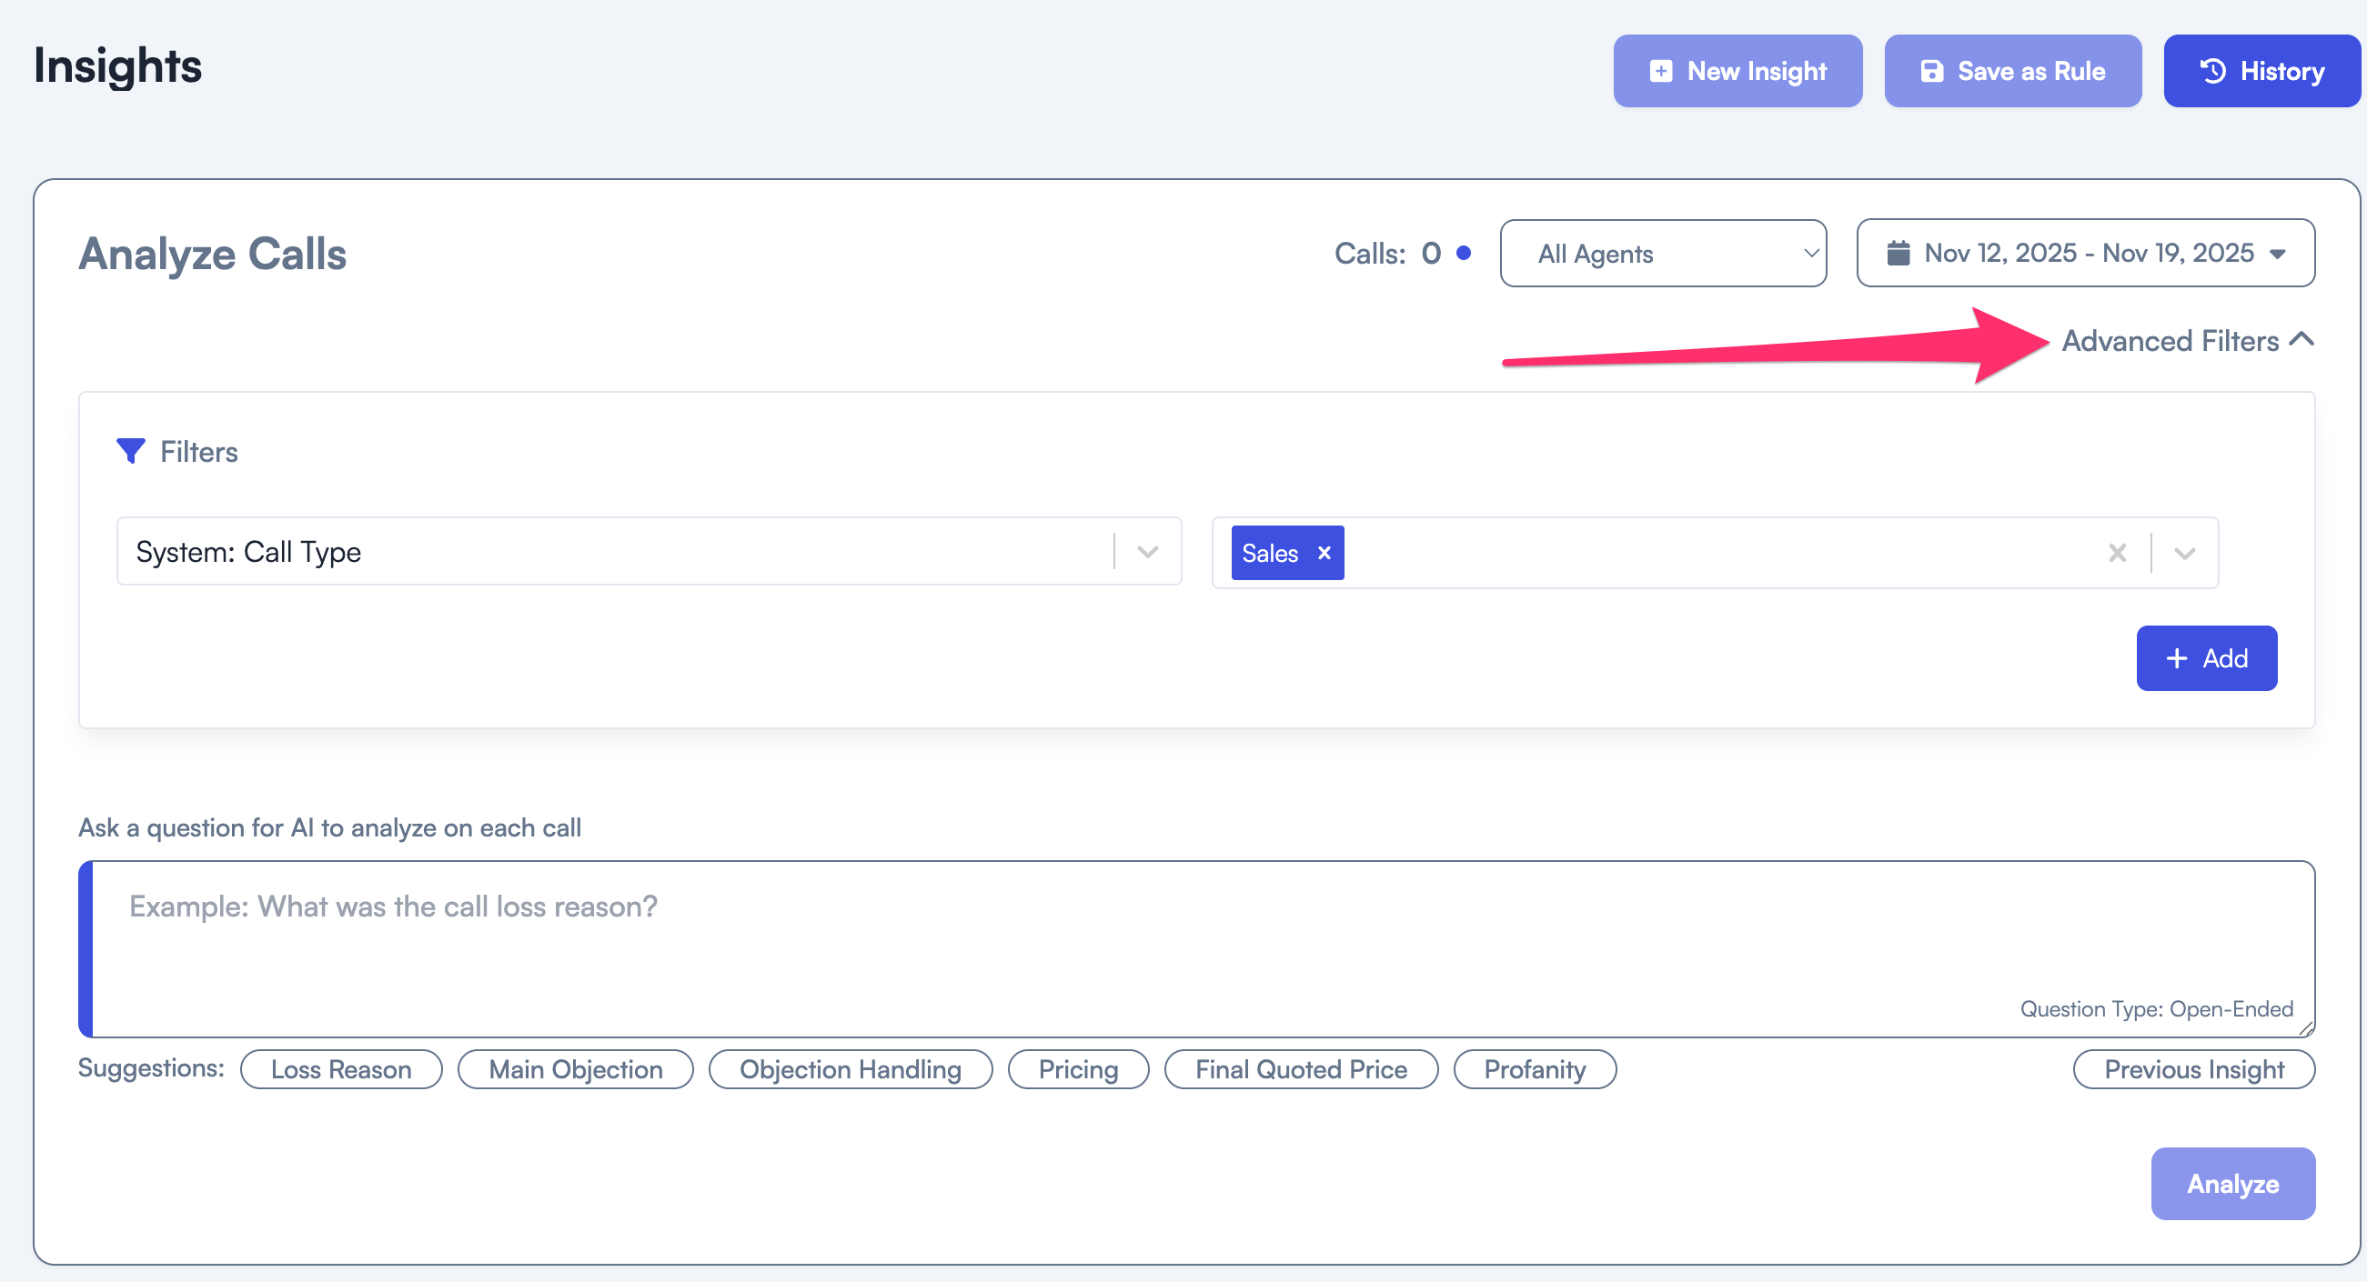The width and height of the screenshot is (2367, 1282).
Task: Load the Previous Insight
Action: pyautogui.click(x=2193, y=1069)
